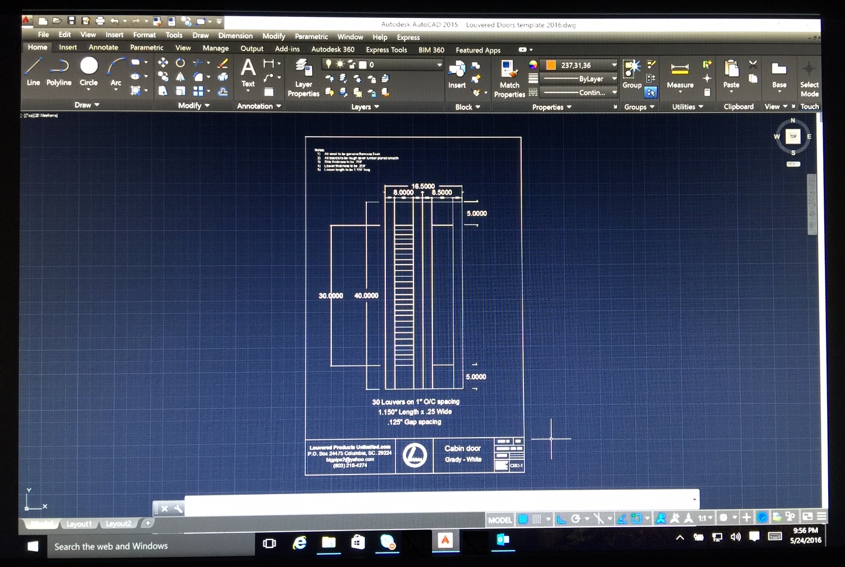Use the Mirror tool icon
The height and width of the screenshot is (567, 845).
tap(180, 77)
